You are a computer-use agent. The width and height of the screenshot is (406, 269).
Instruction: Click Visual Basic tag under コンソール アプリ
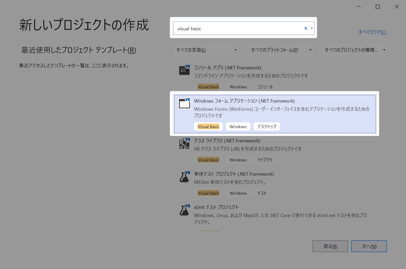click(x=208, y=87)
